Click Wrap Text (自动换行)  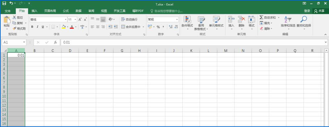[129, 19]
